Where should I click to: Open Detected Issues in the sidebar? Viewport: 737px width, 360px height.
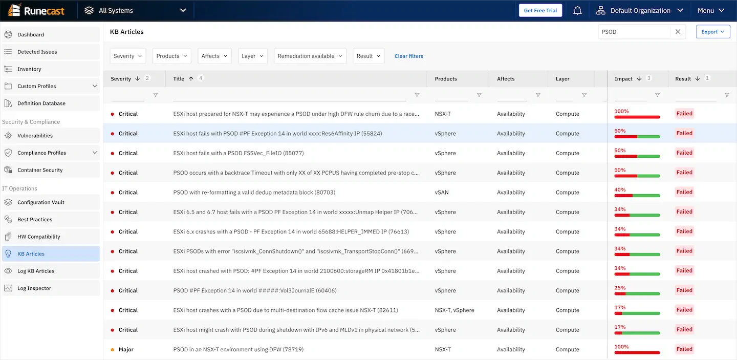pyautogui.click(x=50, y=52)
